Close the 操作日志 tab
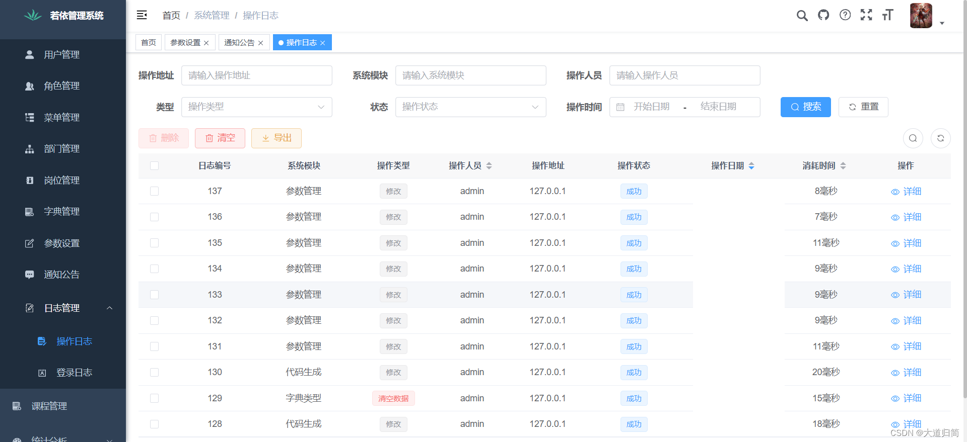 [323, 43]
